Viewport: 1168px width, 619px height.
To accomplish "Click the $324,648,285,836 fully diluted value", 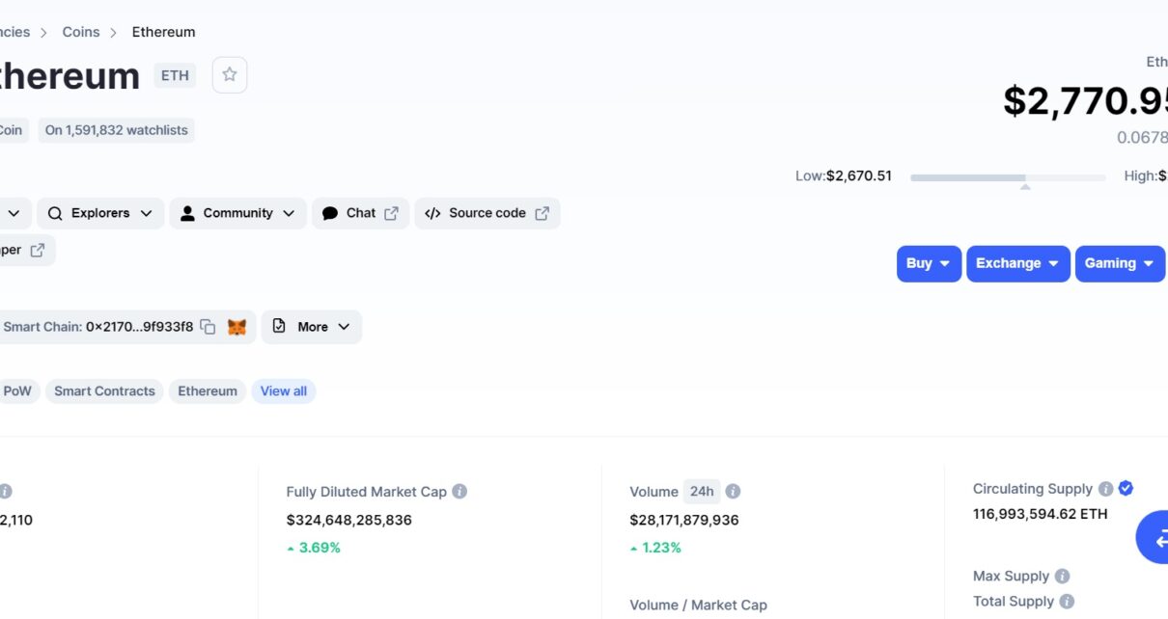I will (349, 521).
